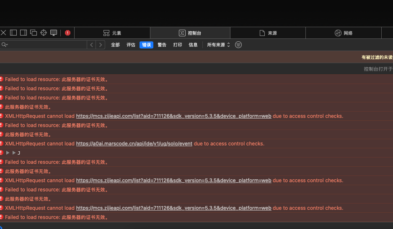Open the 来源 tab
The width and height of the screenshot is (393, 229).
(268, 33)
